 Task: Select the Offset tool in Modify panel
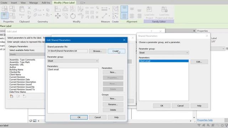coord(65,9)
